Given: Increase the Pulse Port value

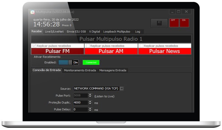Looking at the screenshot, I should 90,94.
